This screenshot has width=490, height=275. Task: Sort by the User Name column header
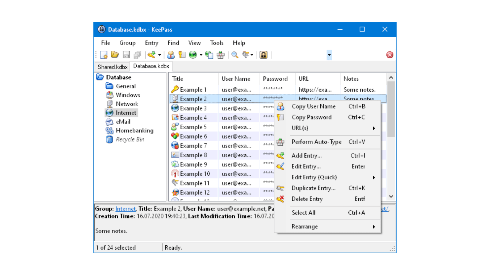(239, 79)
